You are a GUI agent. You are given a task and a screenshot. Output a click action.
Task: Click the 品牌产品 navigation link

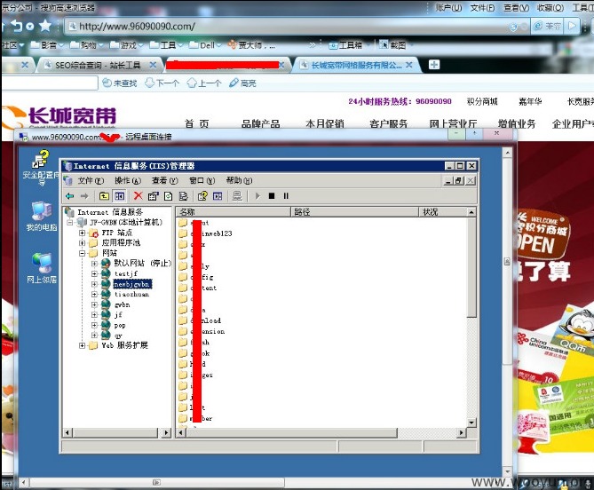pyautogui.click(x=261, y=123)
